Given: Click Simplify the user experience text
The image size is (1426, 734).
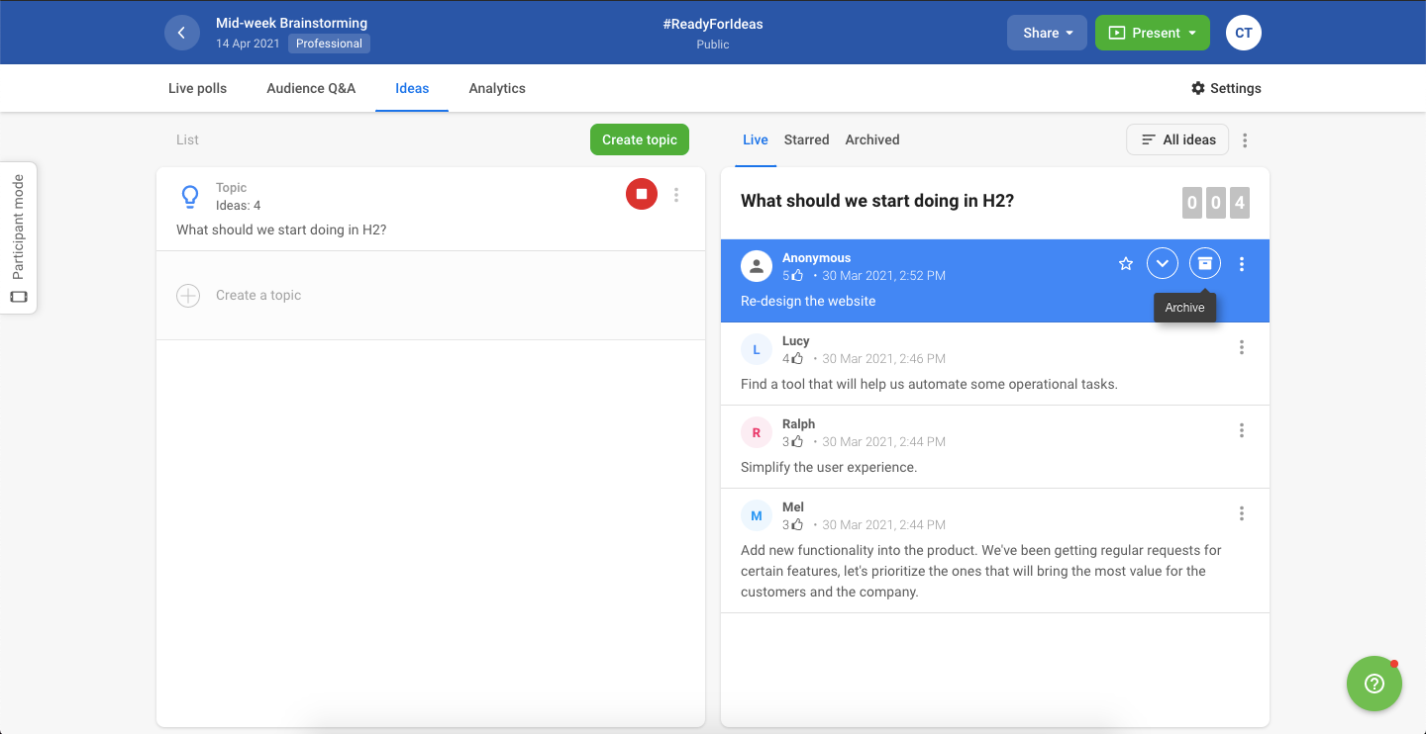Looking at the screenshot, I should (829, 467).
